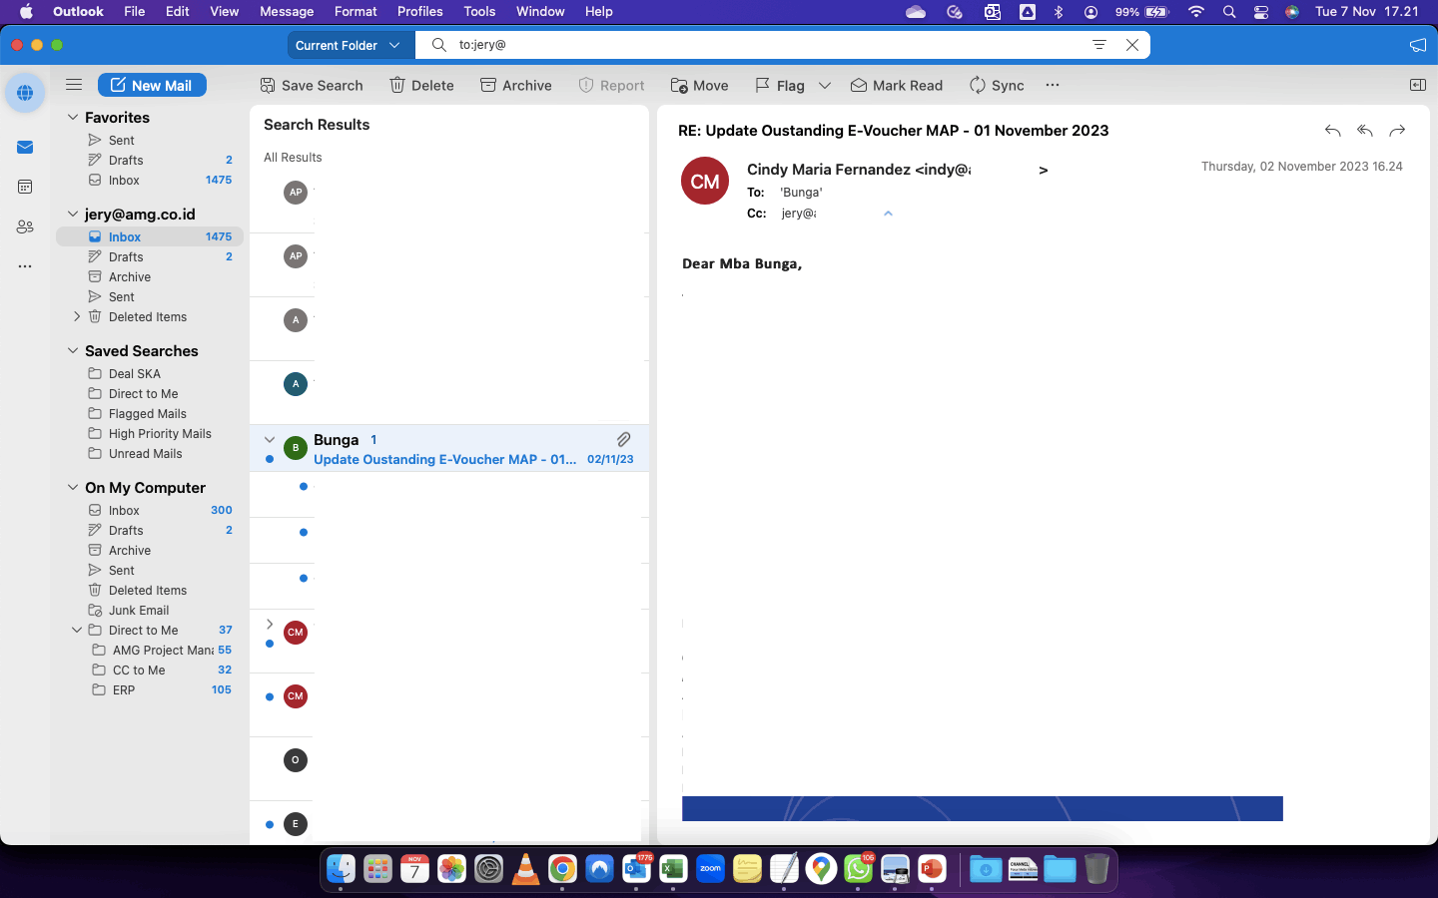
Task: Open the Format menu
Action: pyautogui.click(x=356, y=11)
